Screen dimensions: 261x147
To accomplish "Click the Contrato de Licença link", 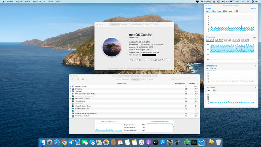I will 153,68.
